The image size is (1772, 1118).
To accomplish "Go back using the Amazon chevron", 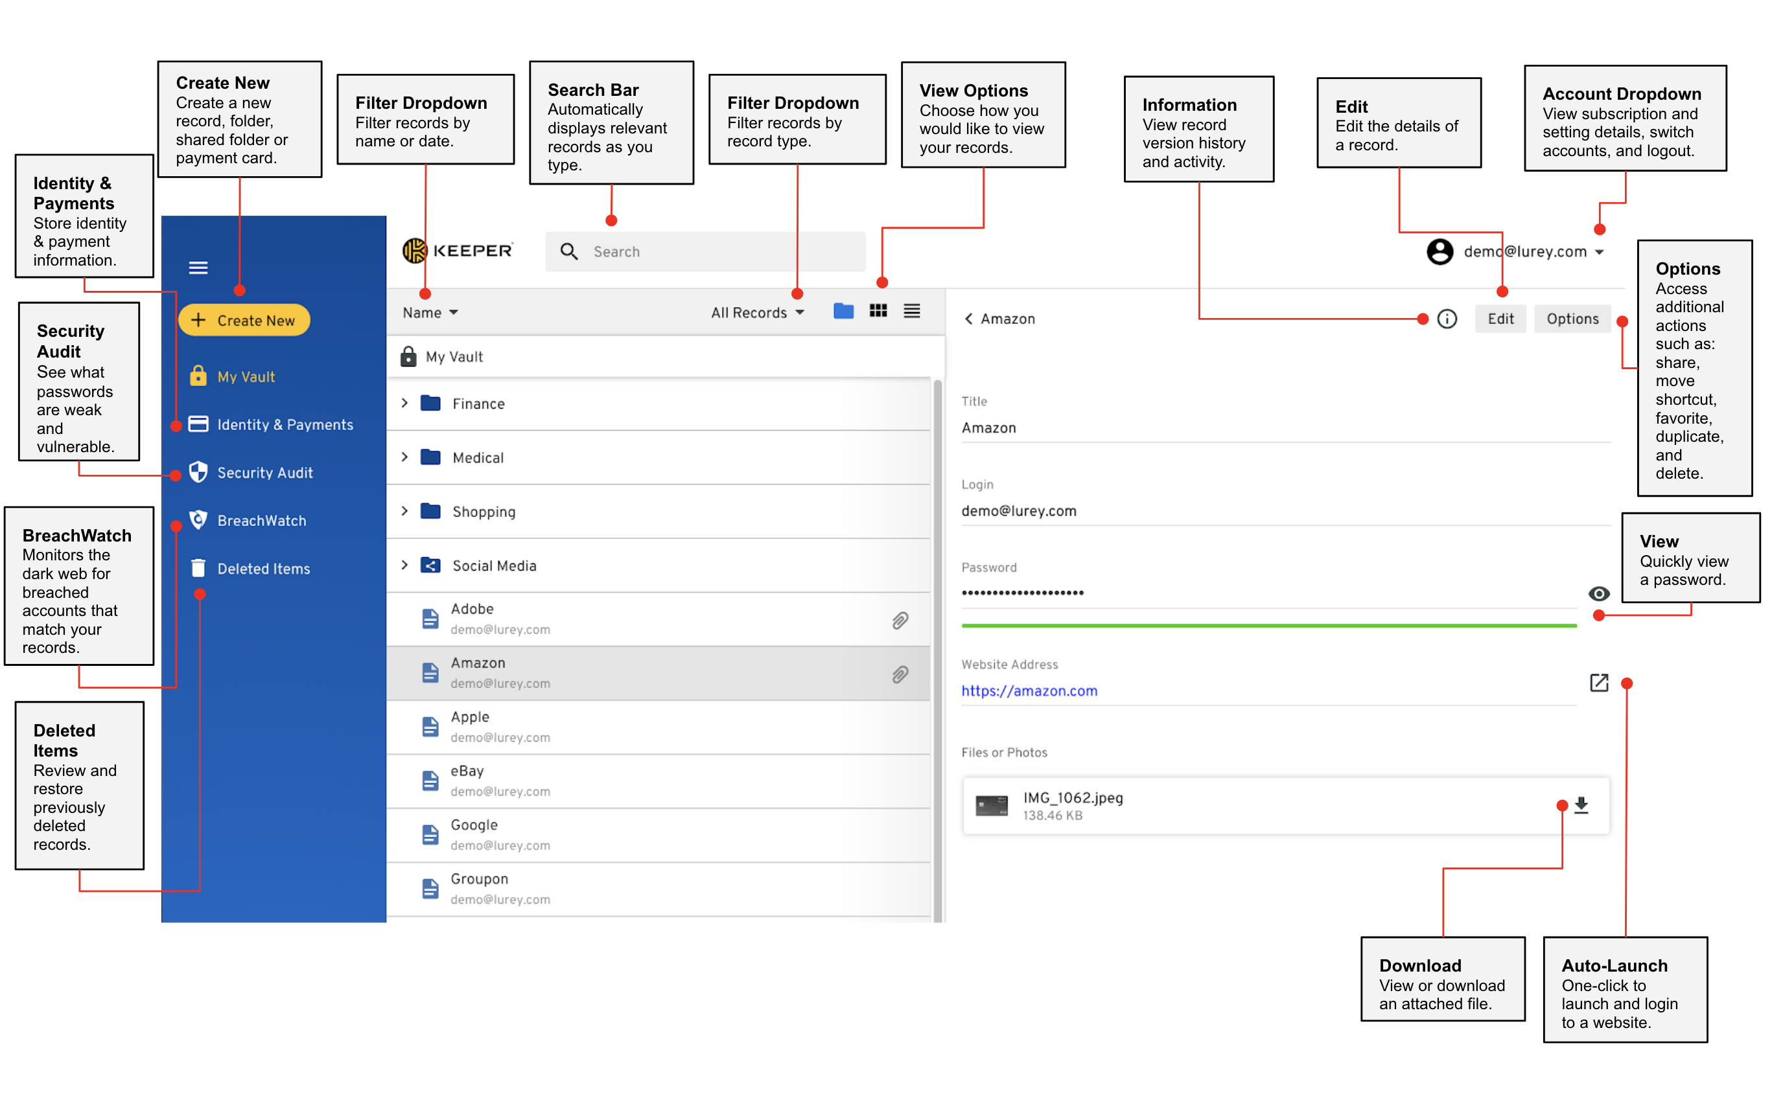I will pos(968,319).
